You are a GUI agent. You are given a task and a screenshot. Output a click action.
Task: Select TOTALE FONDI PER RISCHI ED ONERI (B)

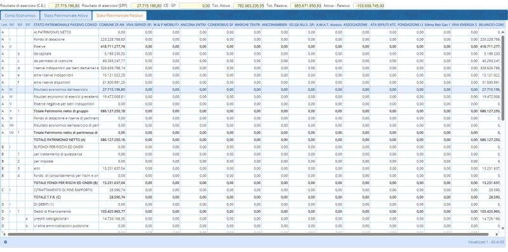(x=251, y=183)
